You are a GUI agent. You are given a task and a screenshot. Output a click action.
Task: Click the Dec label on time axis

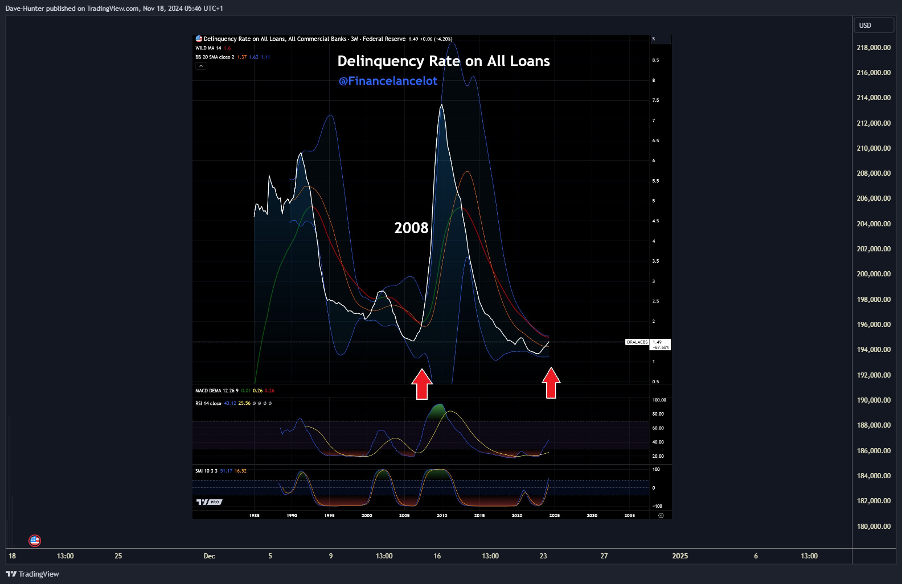click(210, 556)
